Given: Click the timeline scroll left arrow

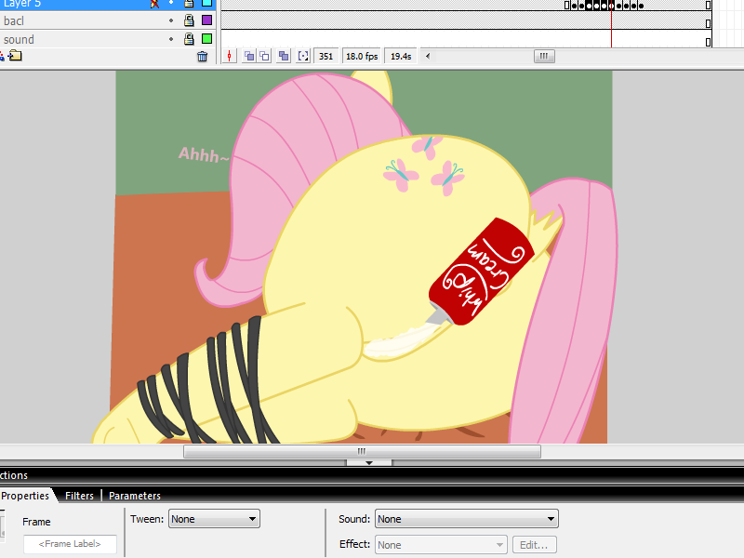Looking at the screenshot, I should 428,56.
